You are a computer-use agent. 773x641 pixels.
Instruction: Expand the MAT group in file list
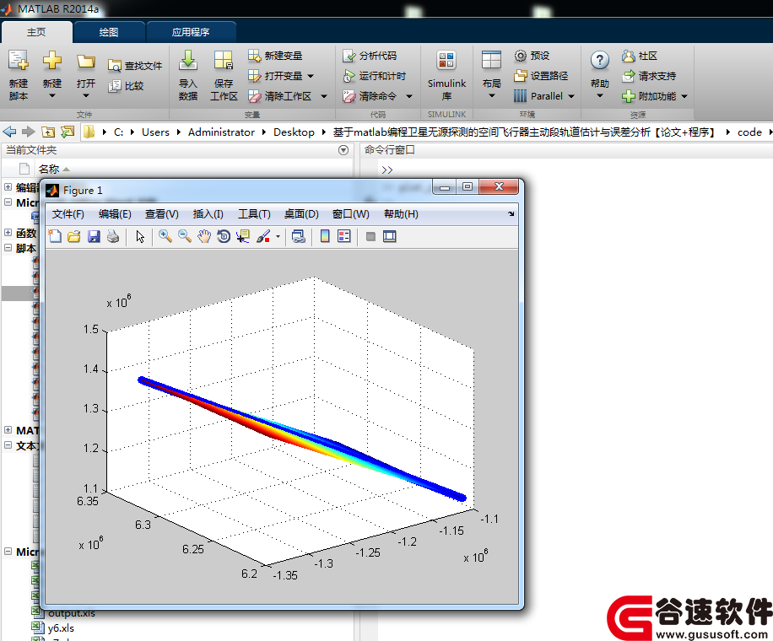[8, 430]
